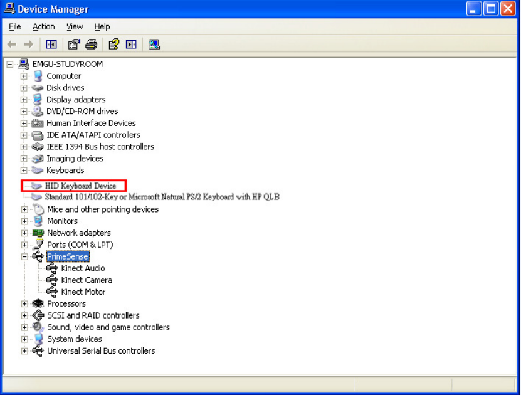Collapse the EMGU-STUDYROOM root node

point(10,64)
